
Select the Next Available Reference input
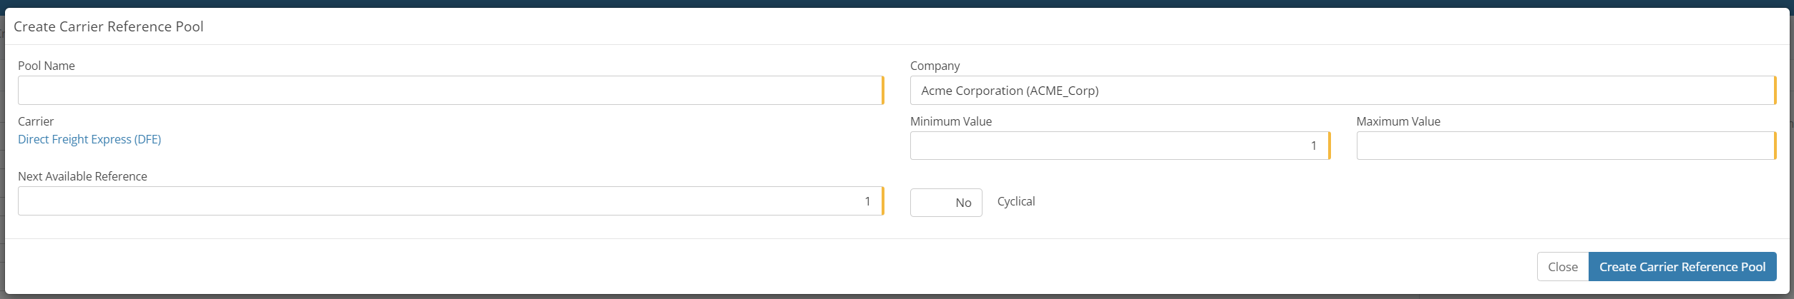[449, 201]
